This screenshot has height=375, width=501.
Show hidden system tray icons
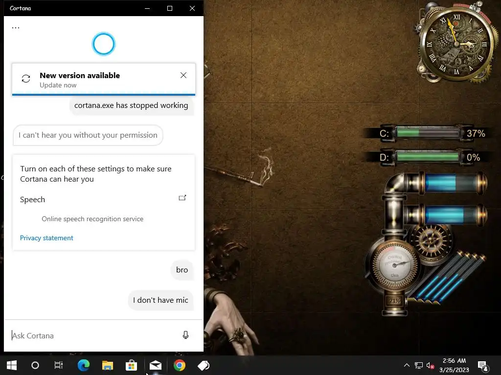pos(407,365)
